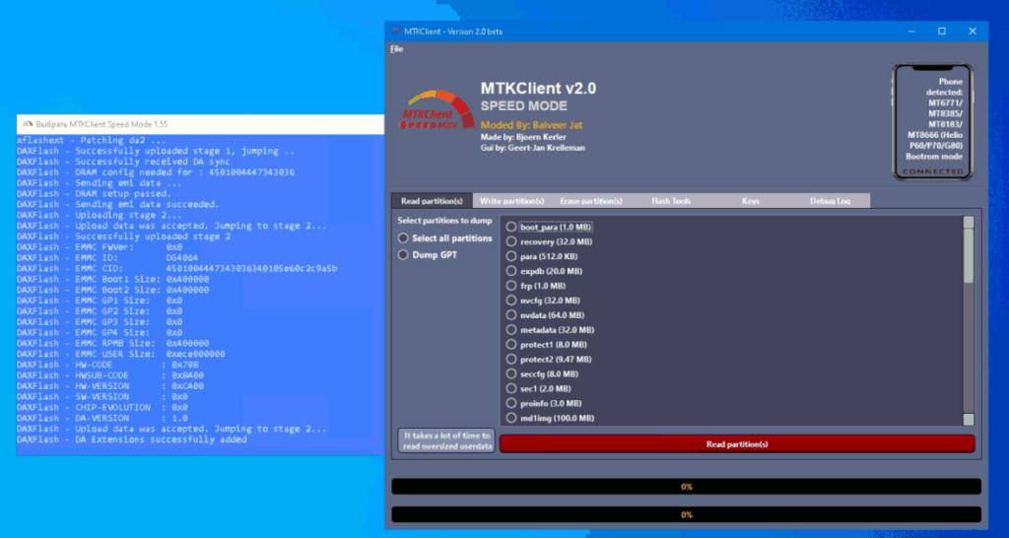Check the nvdata (64.0 MB) partition
The width and height of the screenshot is (1009, 538).
[x=511, y=315]
